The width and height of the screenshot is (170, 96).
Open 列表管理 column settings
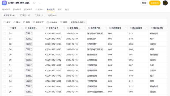click(x=38, y=22)
